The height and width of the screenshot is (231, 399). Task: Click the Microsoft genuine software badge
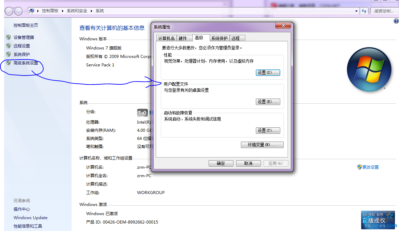click(378, 220)
